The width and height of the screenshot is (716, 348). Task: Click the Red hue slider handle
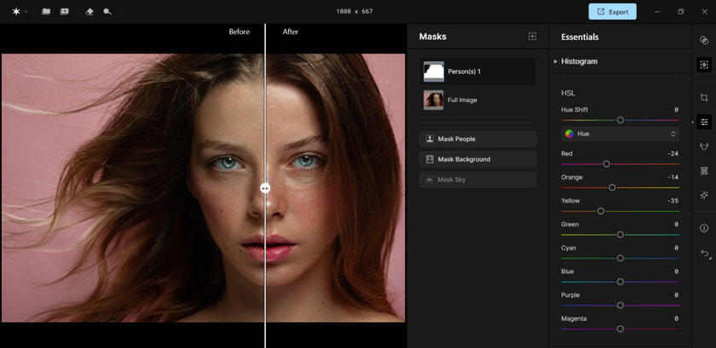[x=606, y=163]
